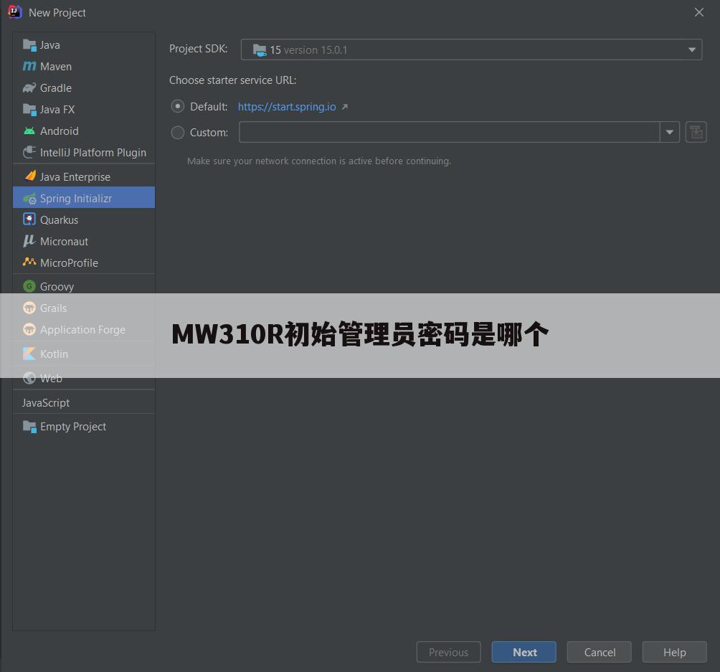The height and width of the screenshot is (672, 720).
Task: Select the Java FX folder icon
Action: [29, 109]
